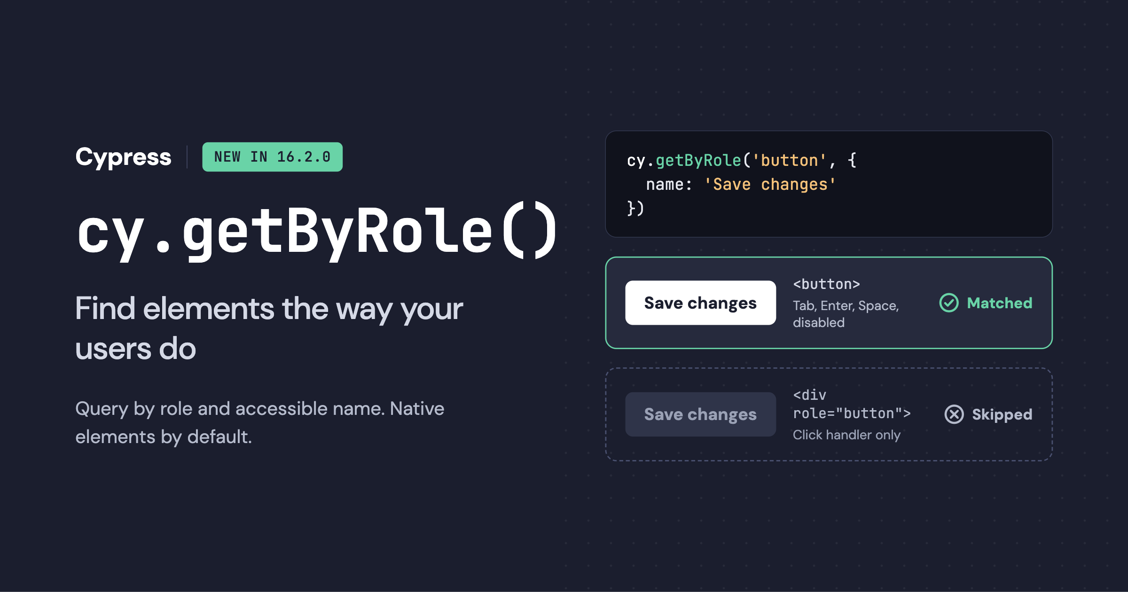1128x592 pixels.
Task: Click the <div role="button"> tag label
Action: click(852, 404)
